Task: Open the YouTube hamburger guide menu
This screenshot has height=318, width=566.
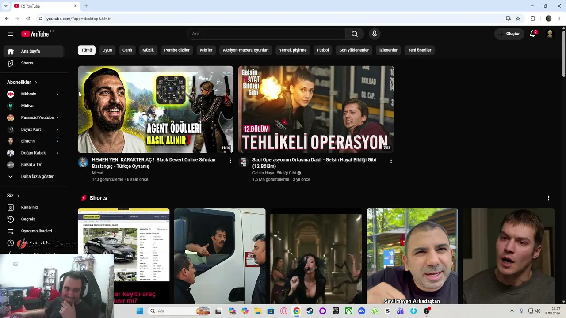Action: [11, 34]
